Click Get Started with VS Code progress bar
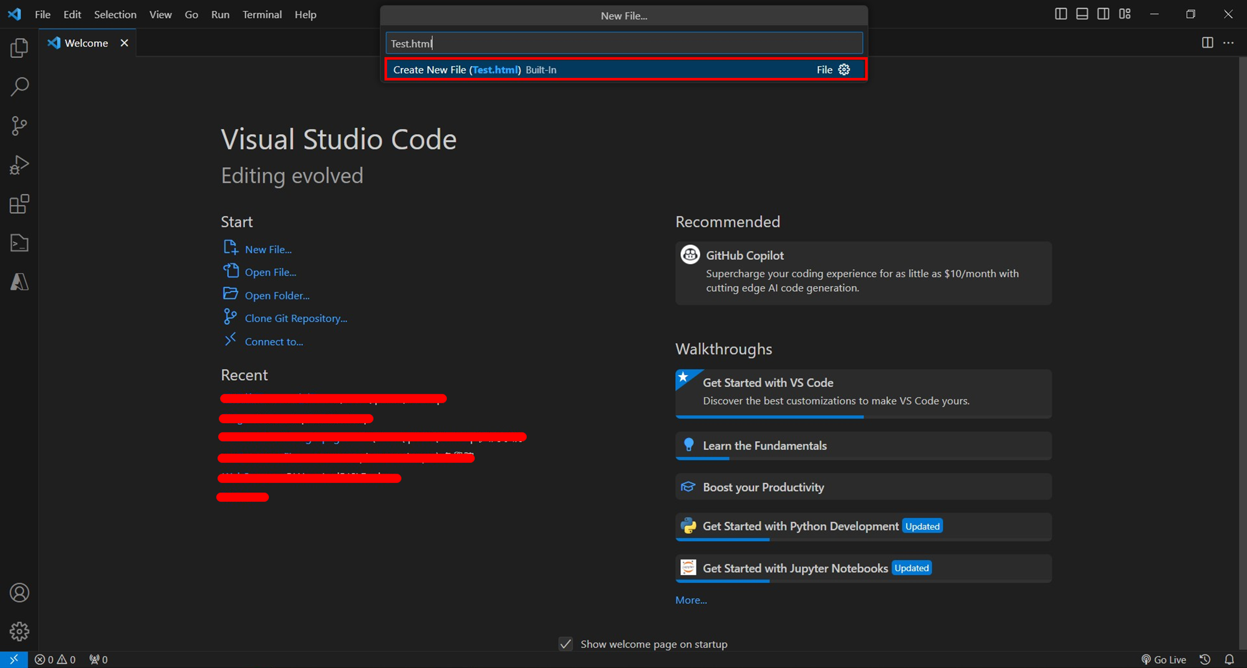 769,417
